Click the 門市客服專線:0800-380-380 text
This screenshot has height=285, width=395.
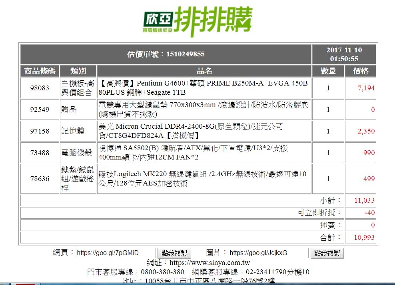click(x=136, y=272)
